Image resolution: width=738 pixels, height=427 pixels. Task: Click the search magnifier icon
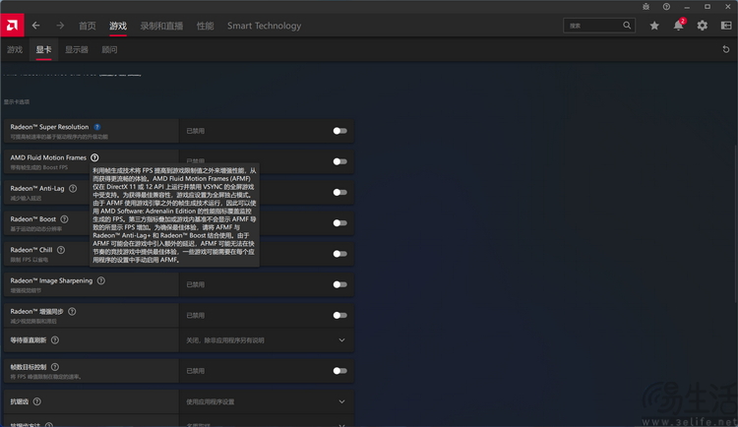click(627, 26)
